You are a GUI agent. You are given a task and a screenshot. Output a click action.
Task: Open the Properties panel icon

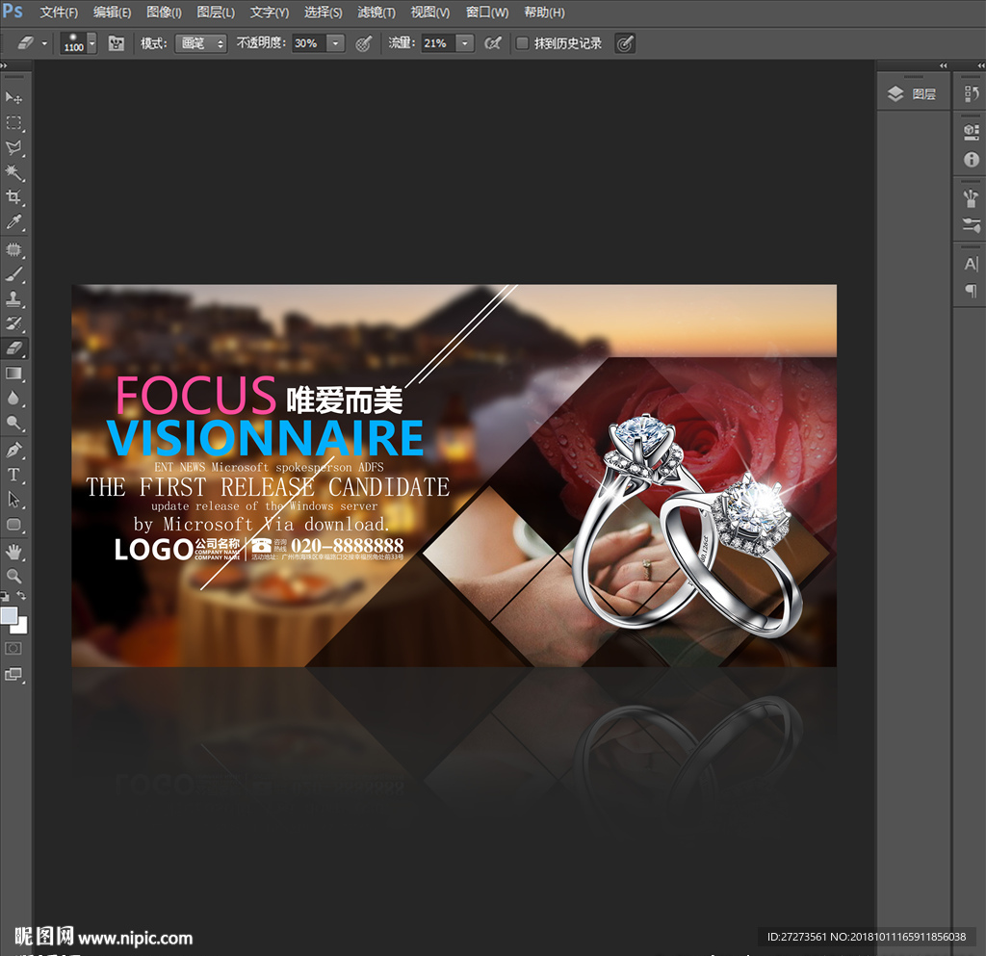point(971,132)
